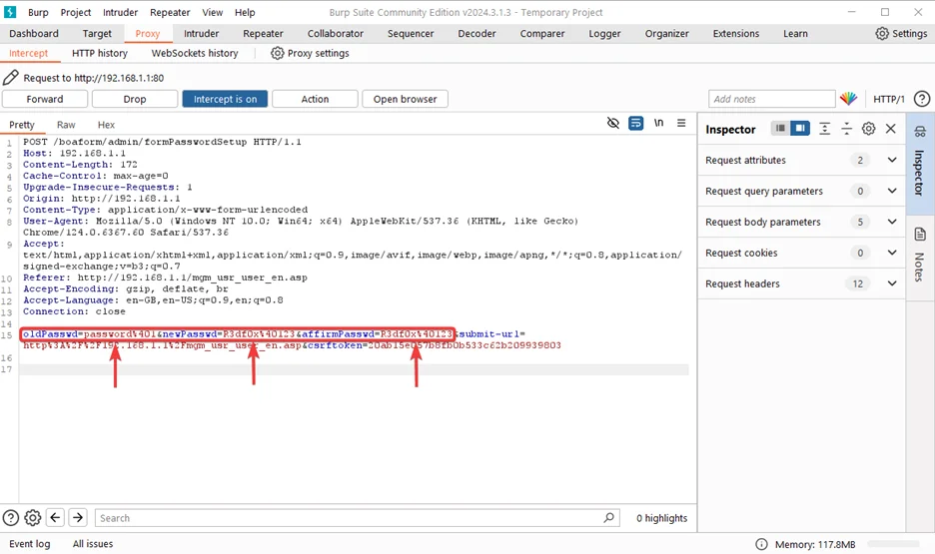Open Inspector settings gear
The image size is (935, 554).
(x=869, y=129)
